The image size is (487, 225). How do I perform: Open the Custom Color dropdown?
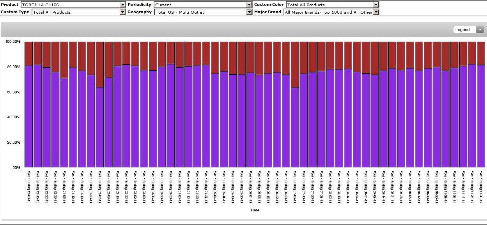point(332,5)
